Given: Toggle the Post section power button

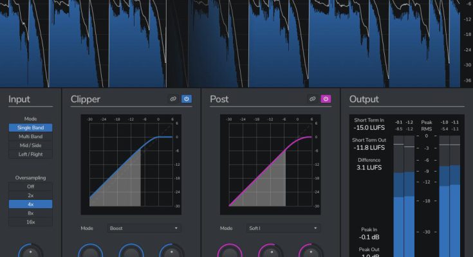Looking at the screenshot, I should (325, 99).
